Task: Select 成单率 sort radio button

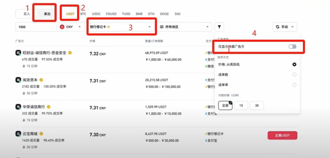Action: tap(294, 85)
